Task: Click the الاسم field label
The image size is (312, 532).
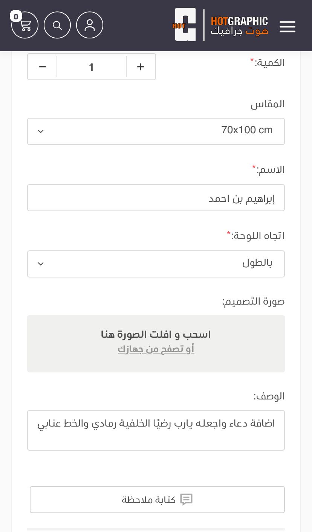Action: [270, 170]
